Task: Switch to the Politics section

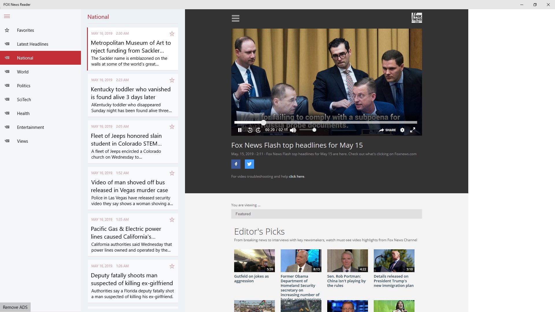Action: [x=24, y=86]
